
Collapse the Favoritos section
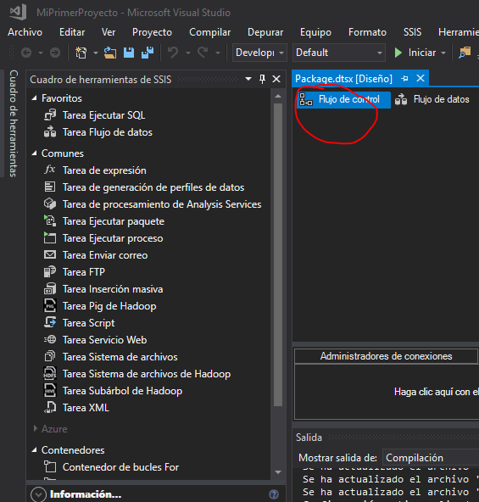click(34, 98)
